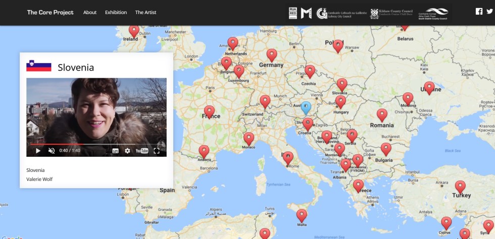This screenshot has width=495, height=239.
Task: Click The Core Project site title
Action: tap(50, 12)
